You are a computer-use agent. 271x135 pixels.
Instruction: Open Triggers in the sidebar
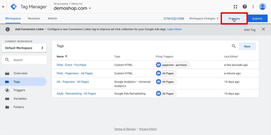19,90
